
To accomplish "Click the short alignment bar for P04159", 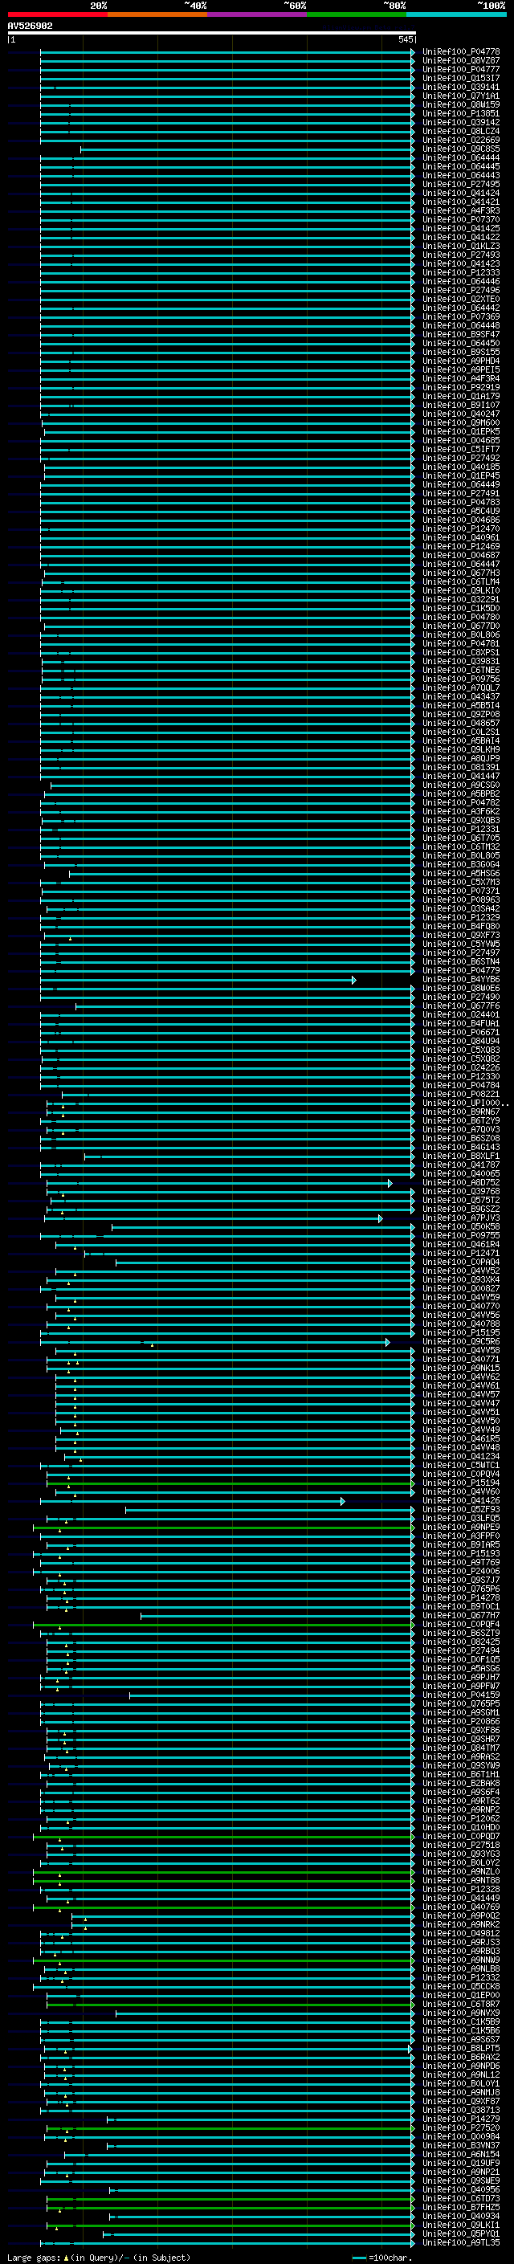I will [271, 1695].
